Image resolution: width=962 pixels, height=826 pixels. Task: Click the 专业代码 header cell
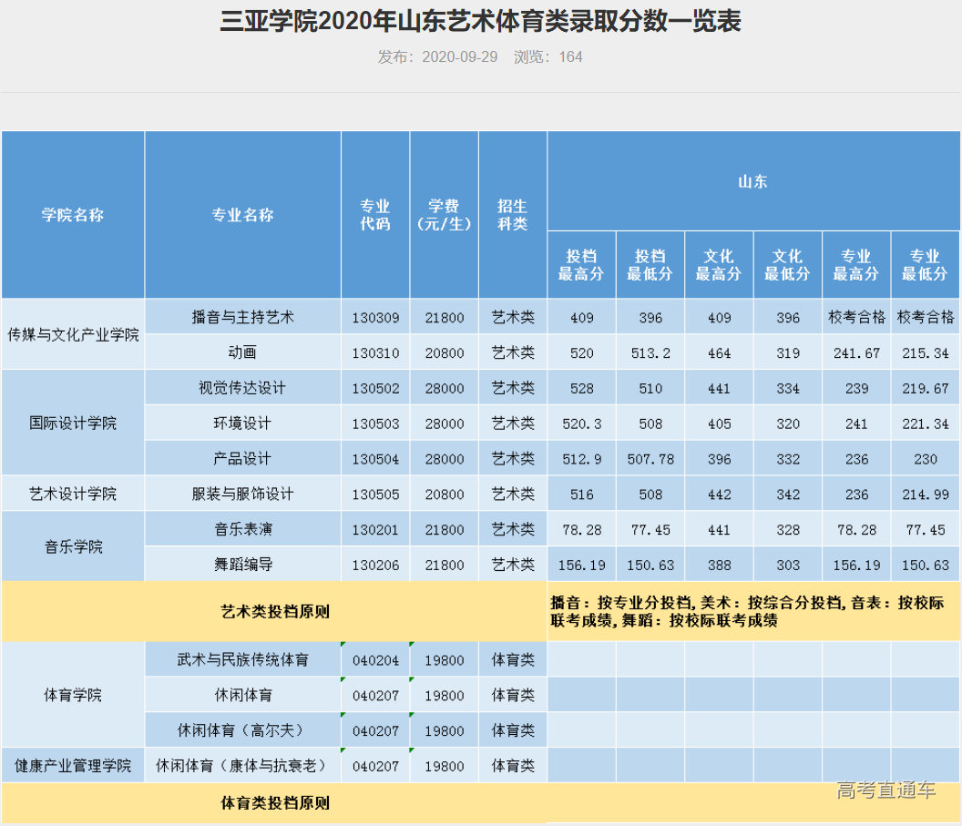(374, 215)
